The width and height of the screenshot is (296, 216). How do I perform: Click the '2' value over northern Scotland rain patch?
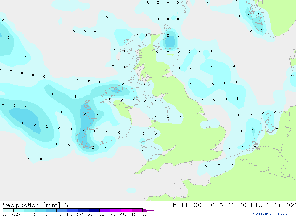[x=168, y=35]
